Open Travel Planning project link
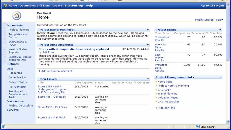 coord(167,94)
